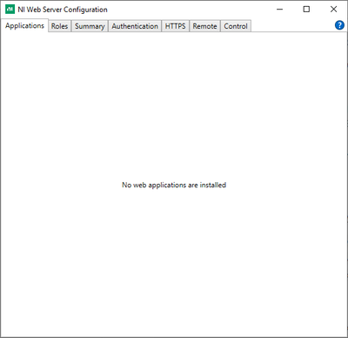Click the green NI logo in title bar
The width and height of the screenshot is (348, 338).
click(x=10, y=10)
